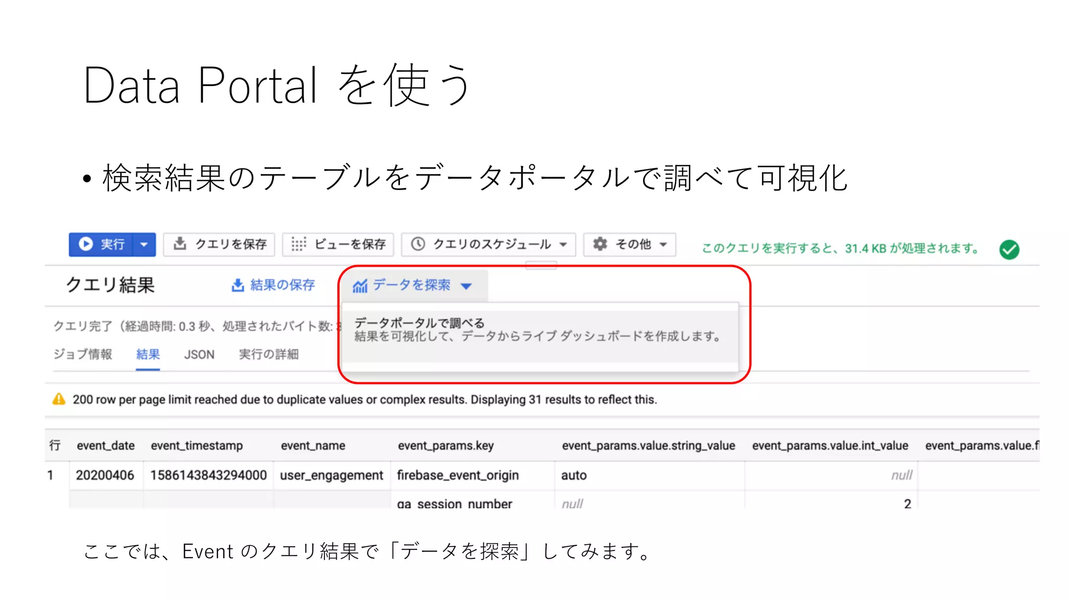Click the download icon in クエリを保存

pos(180,244)
